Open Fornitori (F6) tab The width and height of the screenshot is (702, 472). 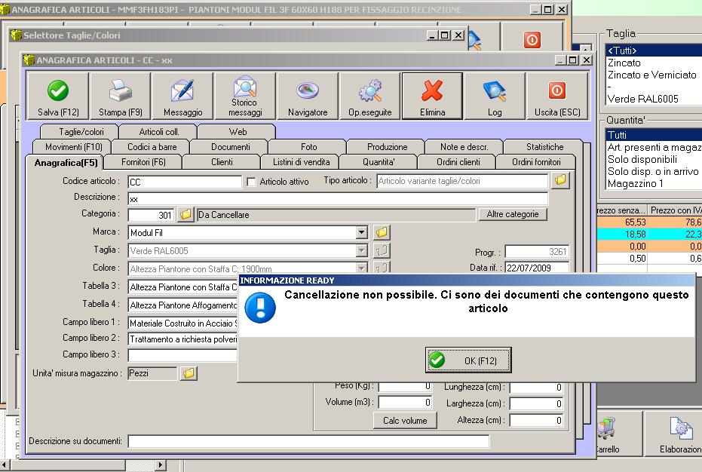pos(143,162)
